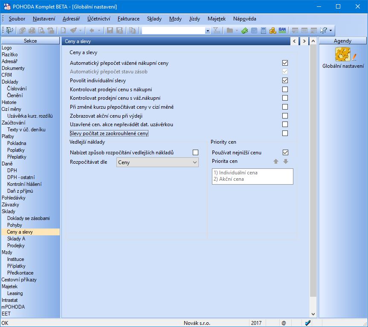Toggle Automatický přepočet vážené nákupní ceny checkbox
The width and height of the screenshot is (368, 327).
point(285,63)
